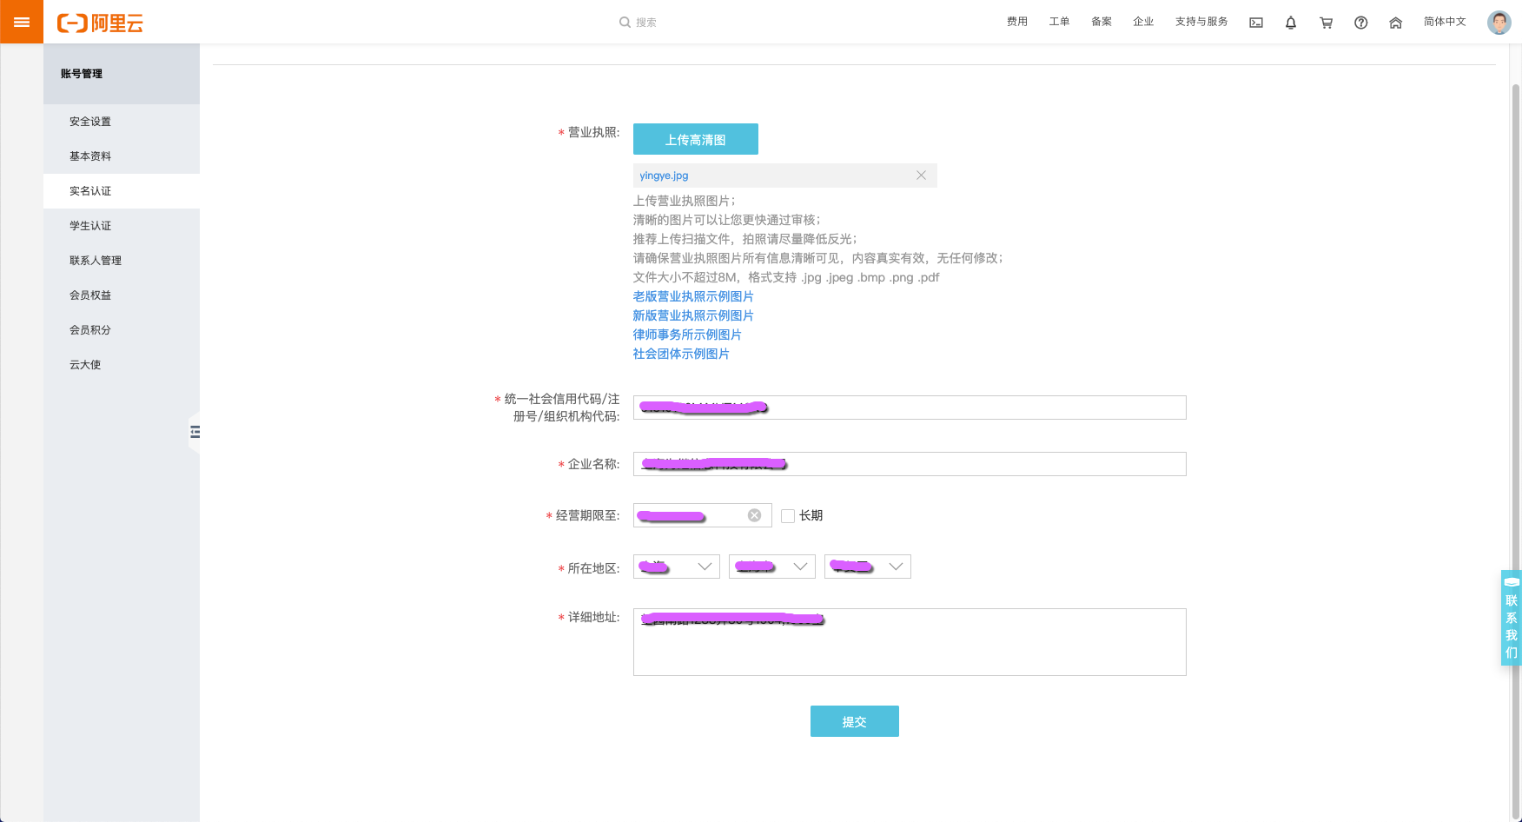Click the 上传高清图 upload button
The height and width of the screenshot is (822, 1522).
tap(695, 139)
